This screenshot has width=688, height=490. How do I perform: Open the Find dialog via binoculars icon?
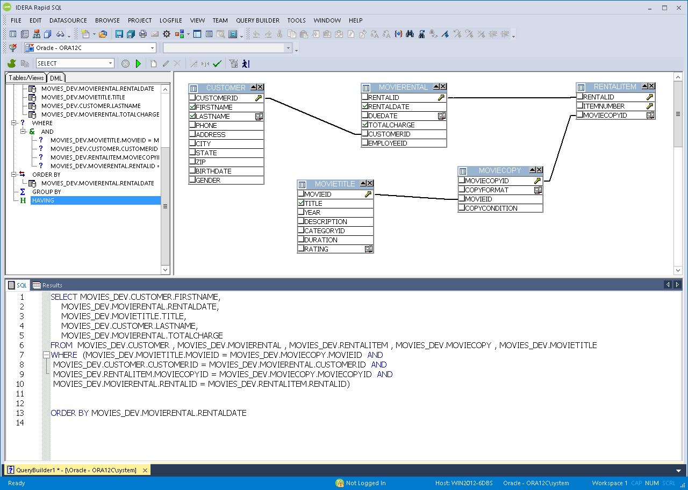pyautogui.click(x=409, y=33)
